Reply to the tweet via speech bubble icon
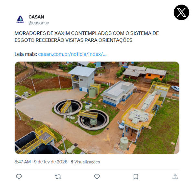 point(19,177)
